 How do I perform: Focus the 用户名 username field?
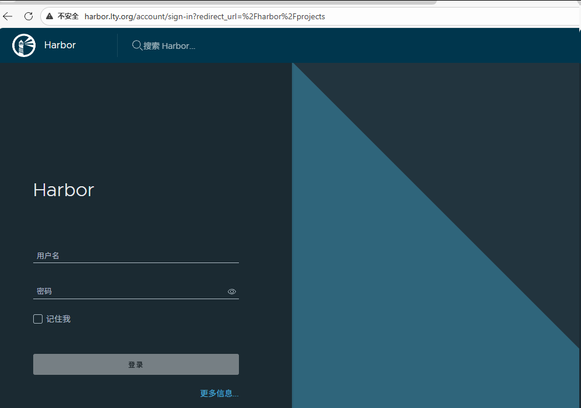136,256
